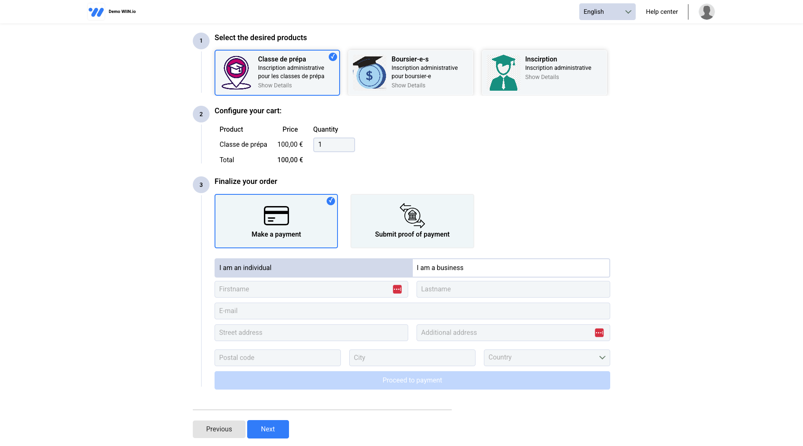Show Details for Boursier-e-s
The height and width of the screenshot is (446, 803).
408,85
